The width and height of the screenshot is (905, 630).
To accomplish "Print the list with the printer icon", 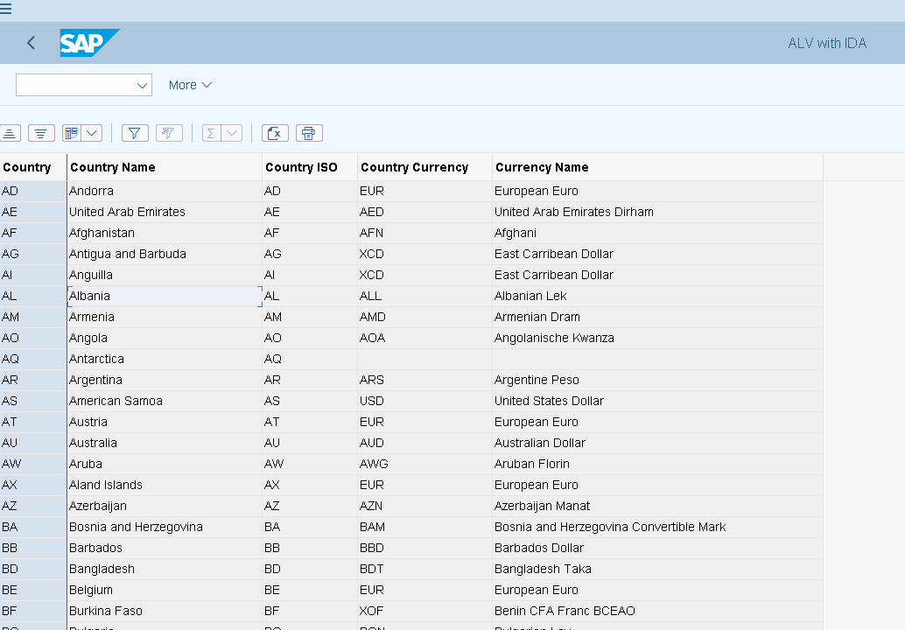I will (309, 133).
